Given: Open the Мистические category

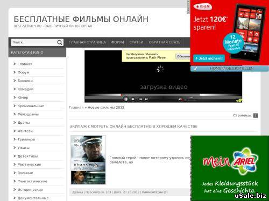Looking at the screenshot, I should (x=29, y=165).
